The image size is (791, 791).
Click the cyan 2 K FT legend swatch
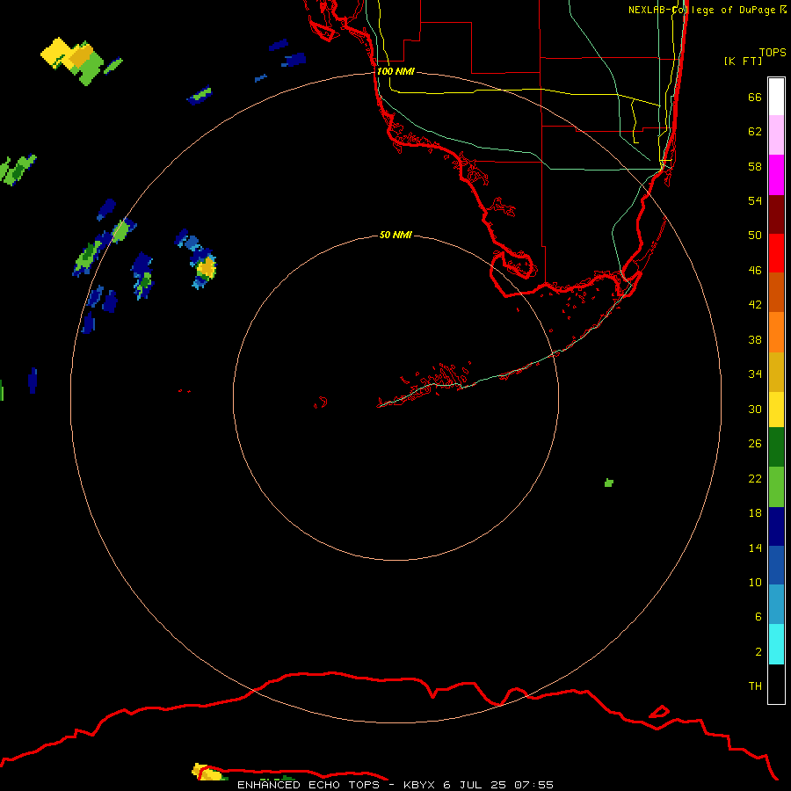(x=776, y=644)
